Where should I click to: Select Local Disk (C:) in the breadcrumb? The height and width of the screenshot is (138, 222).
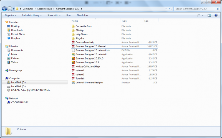pyautogui.click(x=44, y=9)
